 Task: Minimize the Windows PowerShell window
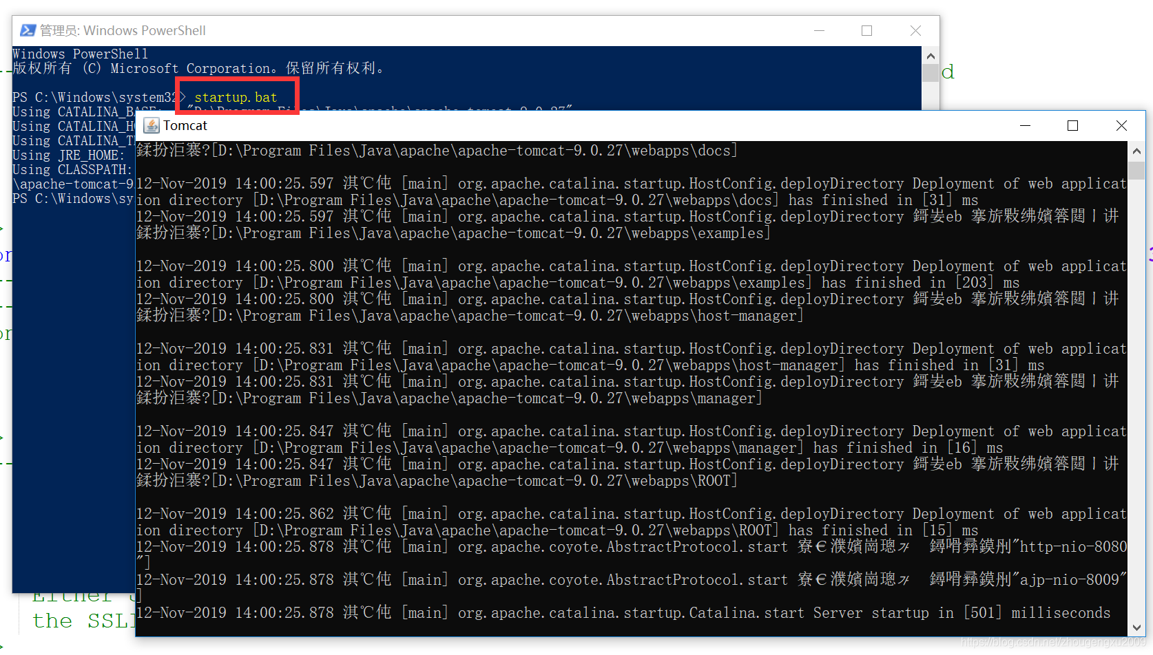(819, 30)
